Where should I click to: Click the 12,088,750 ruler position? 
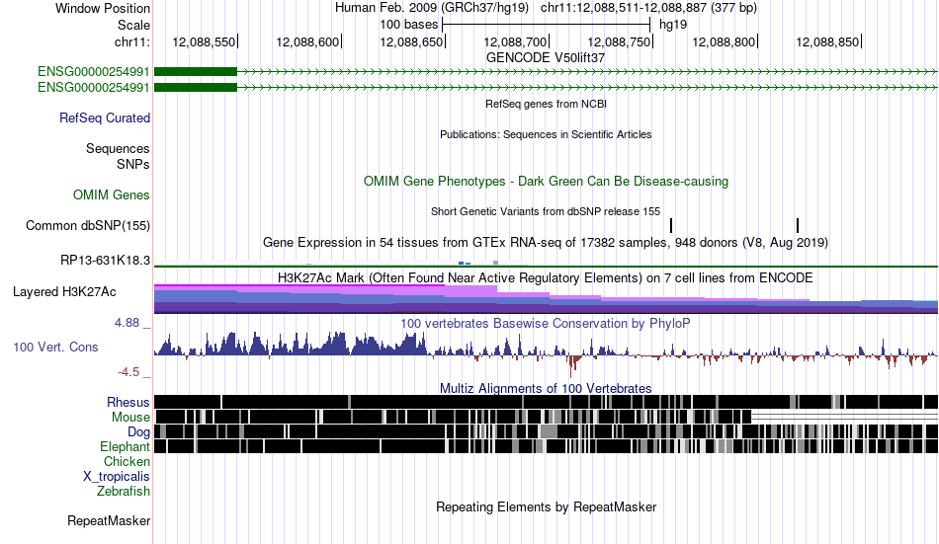click(x=620, y=41)
